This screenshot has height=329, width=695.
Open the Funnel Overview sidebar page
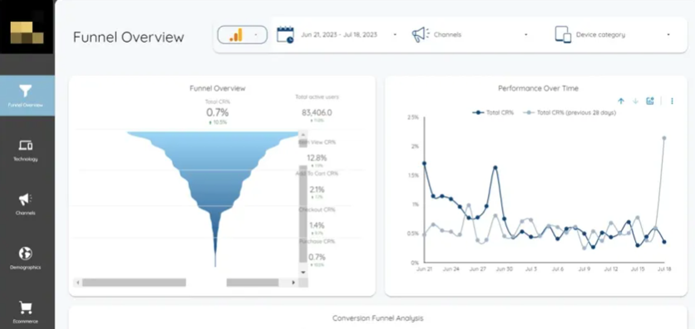(x=26, y=95)
